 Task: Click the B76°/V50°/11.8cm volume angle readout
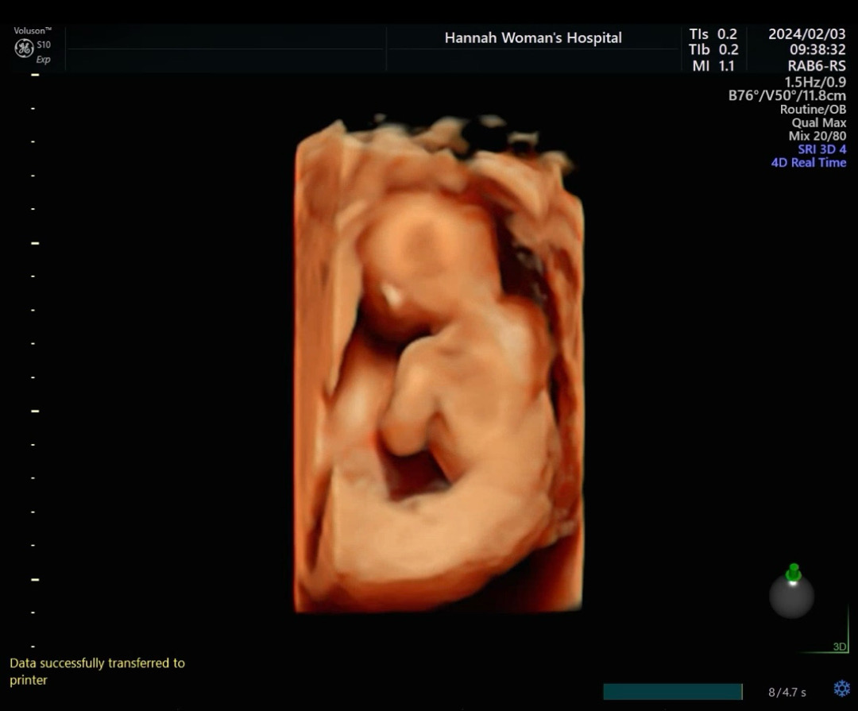click(786, 96)
